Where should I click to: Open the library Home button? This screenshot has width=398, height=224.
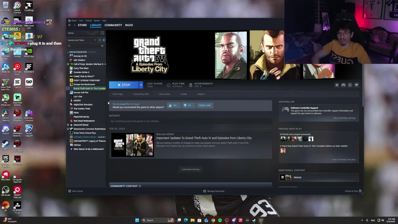pyautogui.click(x=71, y=33)
